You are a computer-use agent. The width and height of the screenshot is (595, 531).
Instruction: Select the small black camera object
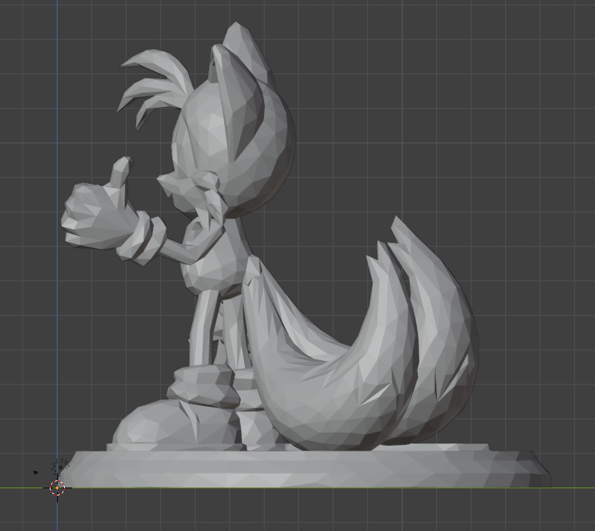[x=36, y=472]
